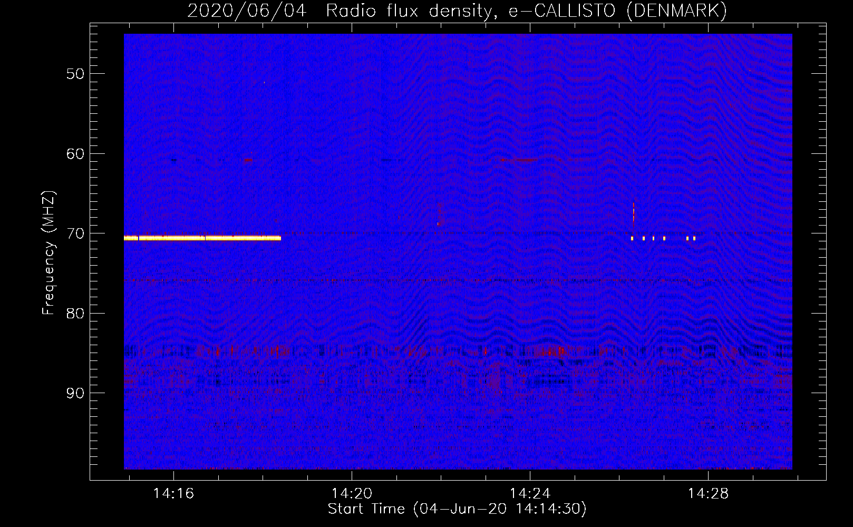Viewport: 853px width, 527px height.
Task: Click the '14:16' time tick label
Action: [x=173, y=494]
